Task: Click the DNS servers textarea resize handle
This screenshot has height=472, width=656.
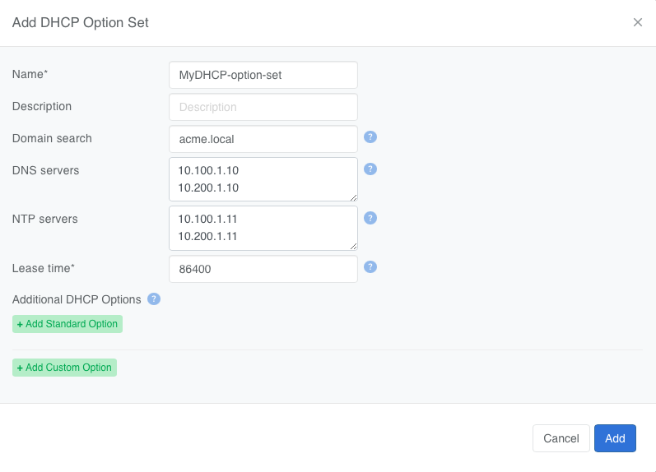Action: [x=354, y=197]
